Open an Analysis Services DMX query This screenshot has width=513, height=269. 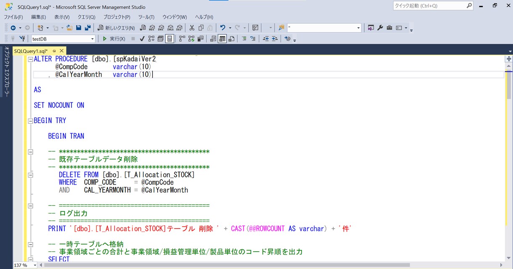tap(161, 28)
